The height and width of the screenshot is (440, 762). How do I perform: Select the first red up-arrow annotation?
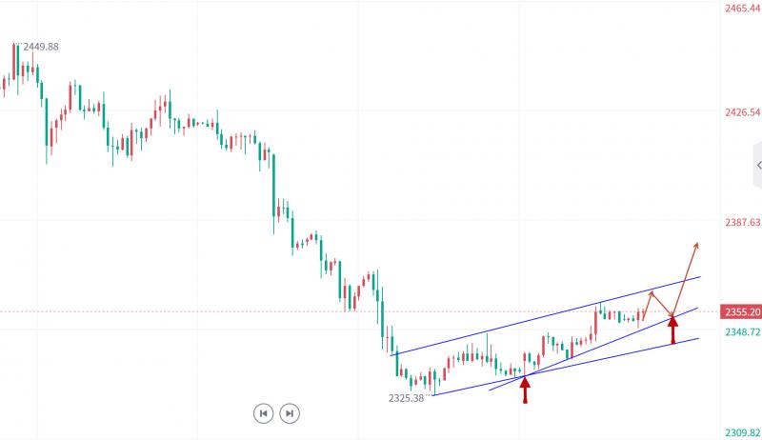(525, 389)
